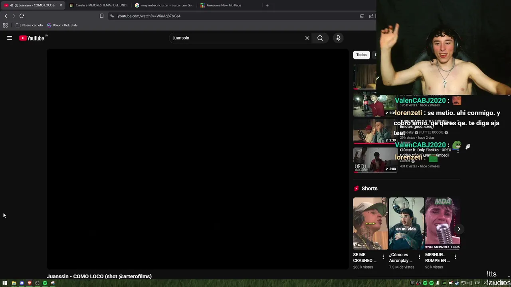Open Discord from the taskbar
Viewport: 511px width, 287px height.
click(x=22, y=283)
